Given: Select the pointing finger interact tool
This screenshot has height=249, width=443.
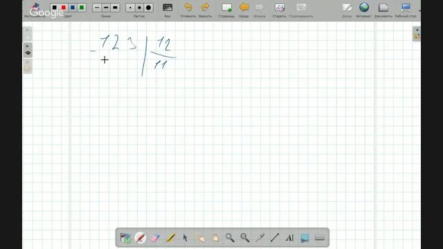Looking at the screenshot, I should (201, 238).
